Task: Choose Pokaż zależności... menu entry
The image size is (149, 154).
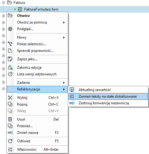Action: [37, 44]
